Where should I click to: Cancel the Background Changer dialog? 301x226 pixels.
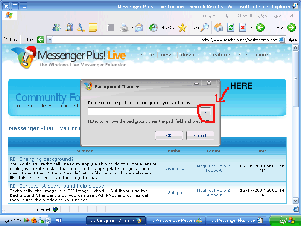200,136
